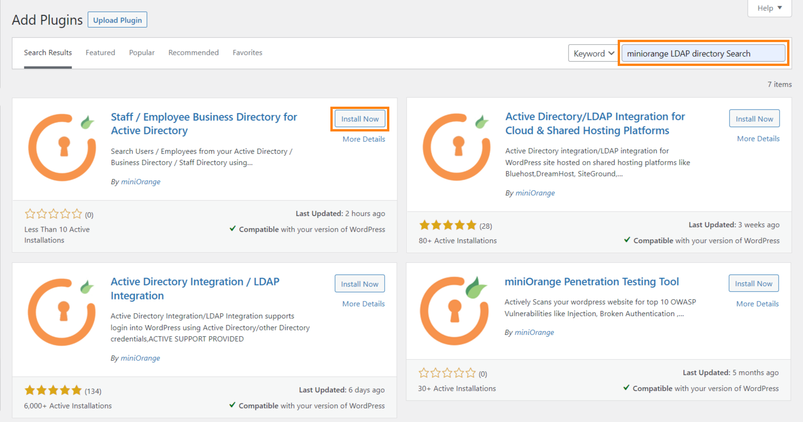Image resolution: width=803 pixels, height=422 pixels.
Task: Switch to the Favorites tab
Action: point(248,52)
